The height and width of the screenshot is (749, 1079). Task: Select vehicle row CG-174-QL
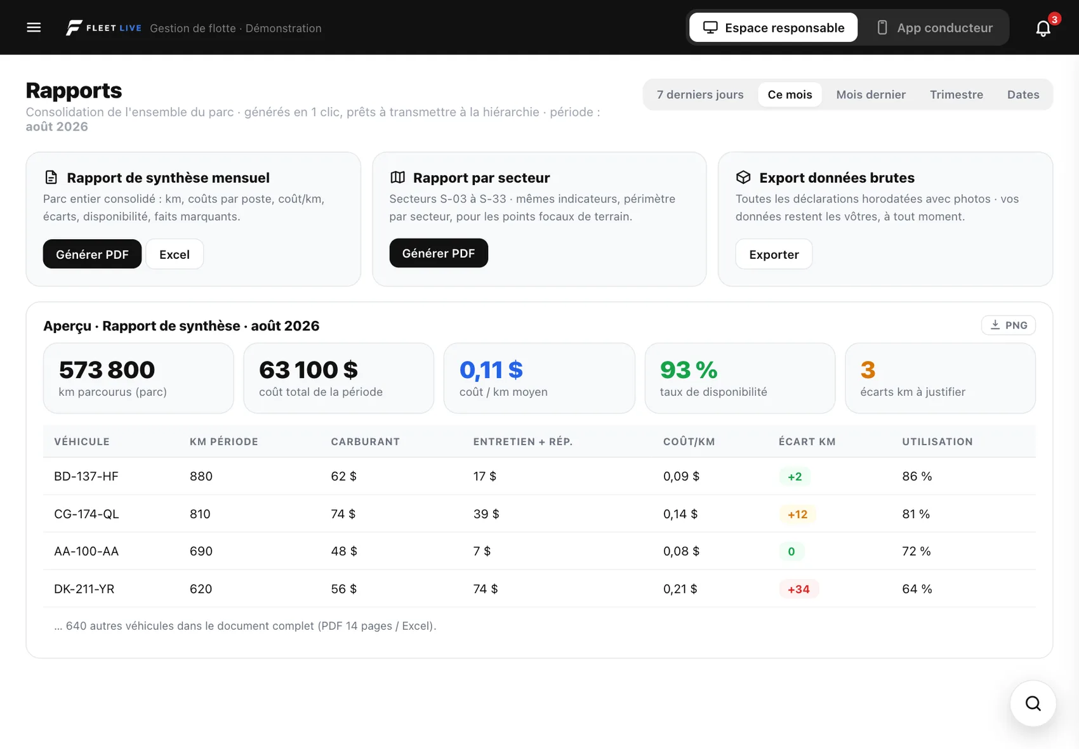pos(539,514)
